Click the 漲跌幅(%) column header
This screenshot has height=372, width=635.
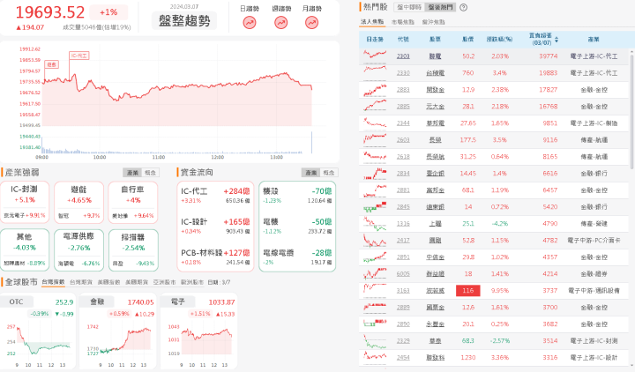[x=499, y=40]
